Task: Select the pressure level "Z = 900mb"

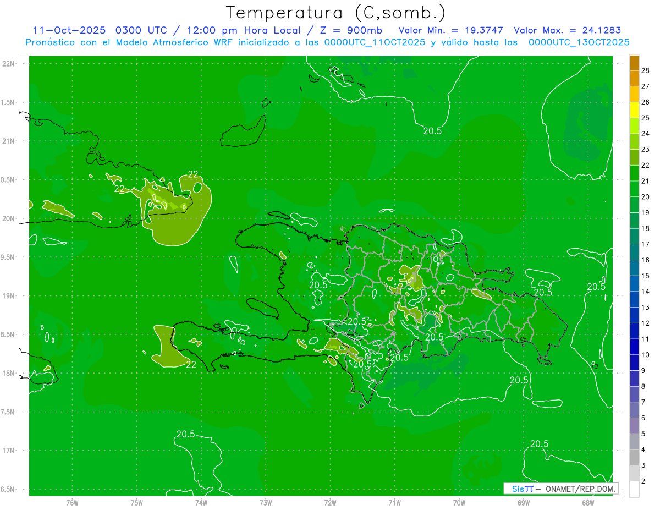Action: [x=352, y=30]
